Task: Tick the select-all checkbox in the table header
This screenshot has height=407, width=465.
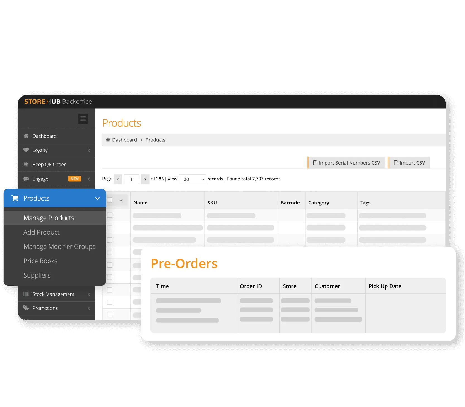Action: (x=110, y=200)
